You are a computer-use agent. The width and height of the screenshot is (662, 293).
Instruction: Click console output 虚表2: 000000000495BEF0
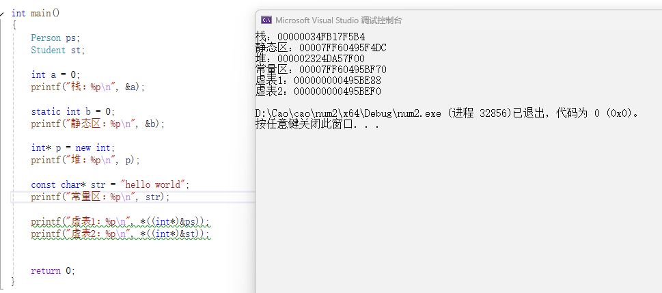[x=318, y=91]
